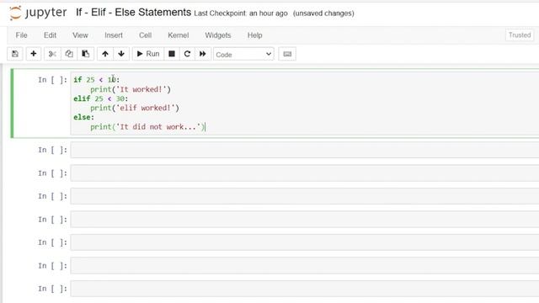
Task: Click the '(unsaved changes)' status text
Action: pos(323,13)
